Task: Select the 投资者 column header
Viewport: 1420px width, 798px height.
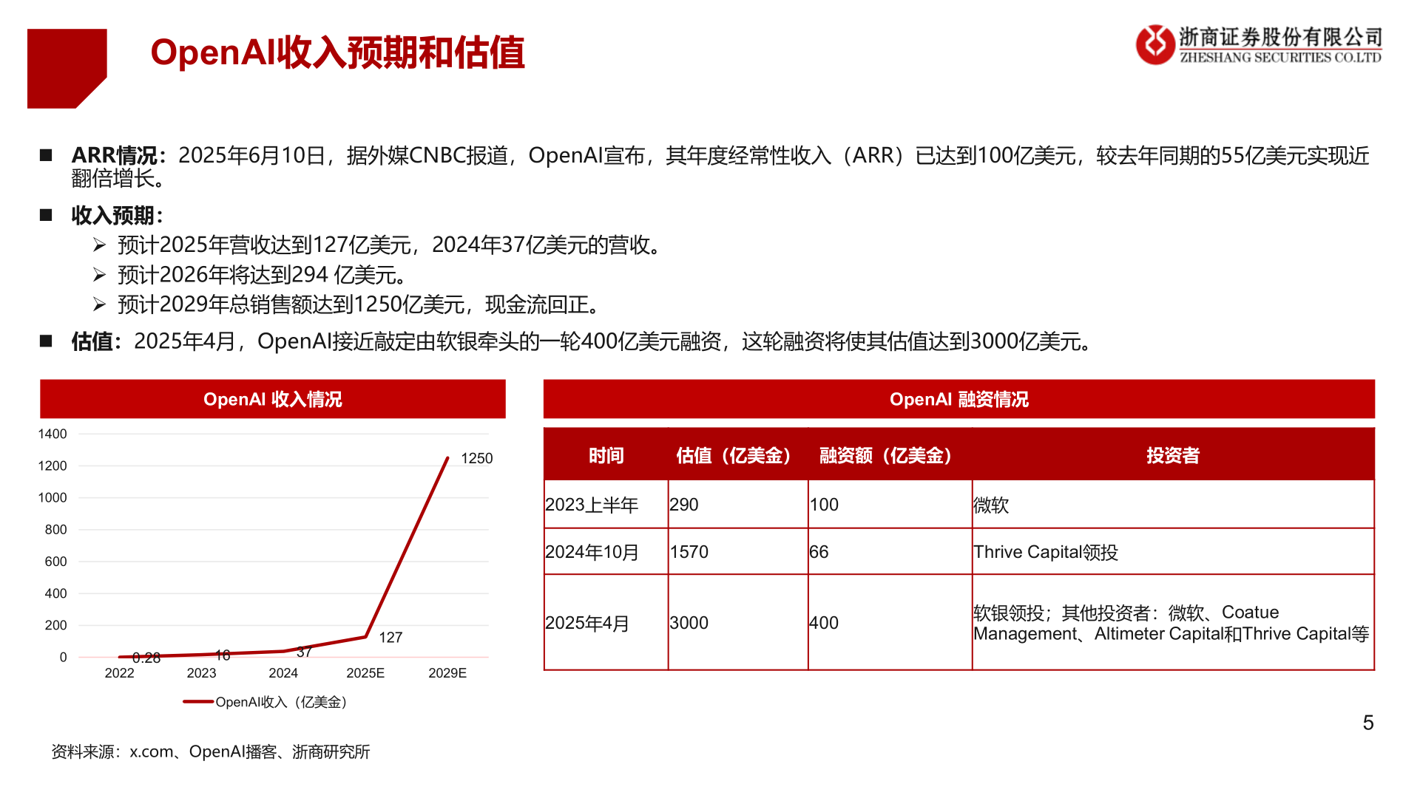Action: (x=1172, y=456)
